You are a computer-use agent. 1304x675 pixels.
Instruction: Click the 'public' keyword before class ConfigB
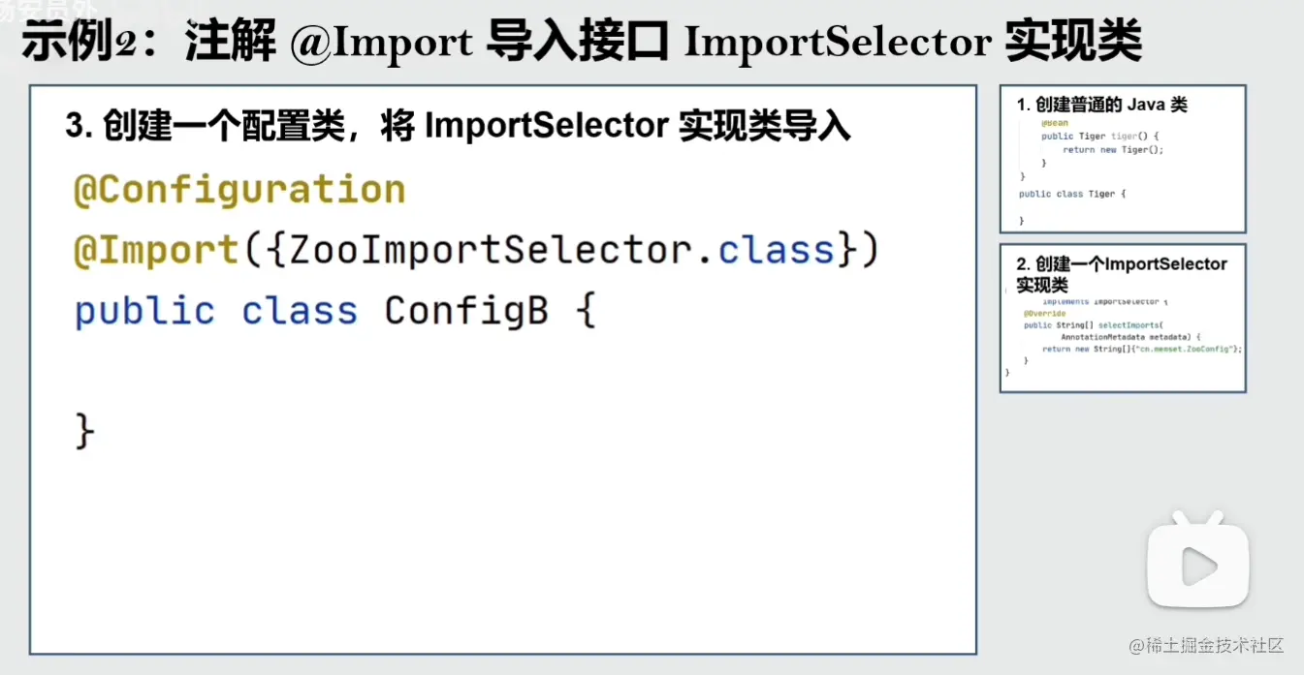pyautogui.click(x=144, y=312)
